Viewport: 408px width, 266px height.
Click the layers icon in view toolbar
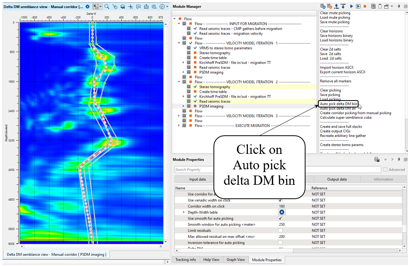pyautogui.click(x=122, y=7)
